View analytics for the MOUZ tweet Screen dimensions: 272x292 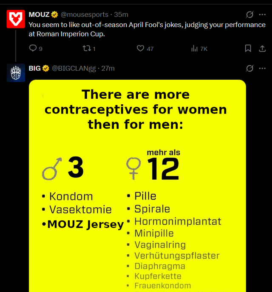(x=195, y=49)
